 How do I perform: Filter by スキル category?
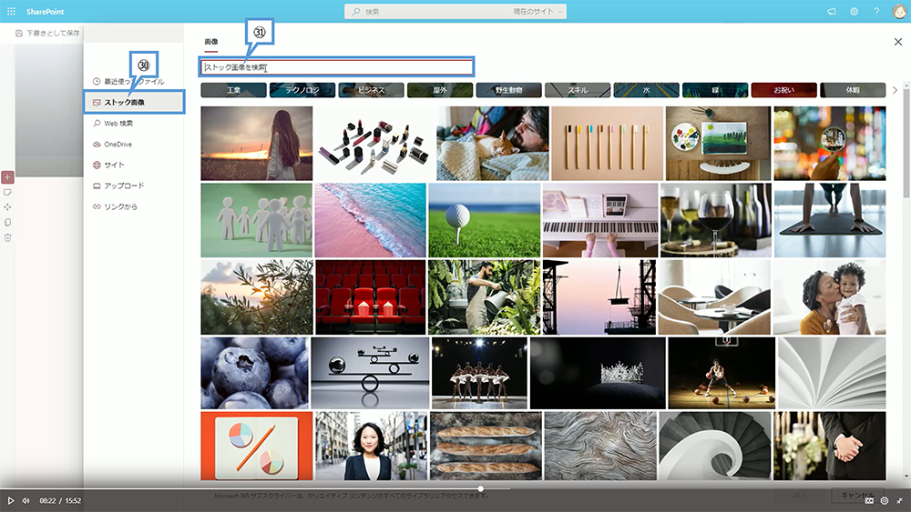[x=578, y=90]
